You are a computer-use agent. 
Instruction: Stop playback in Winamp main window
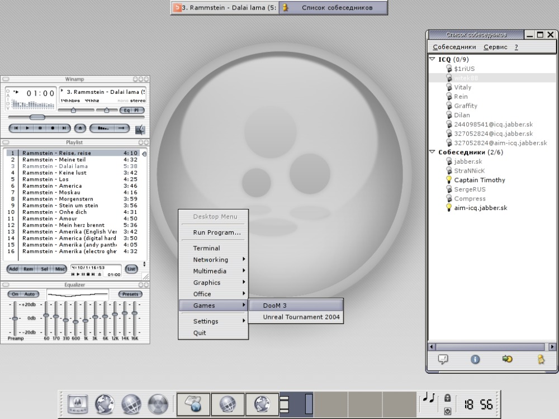pyautogui.click(x=53, y=128)
